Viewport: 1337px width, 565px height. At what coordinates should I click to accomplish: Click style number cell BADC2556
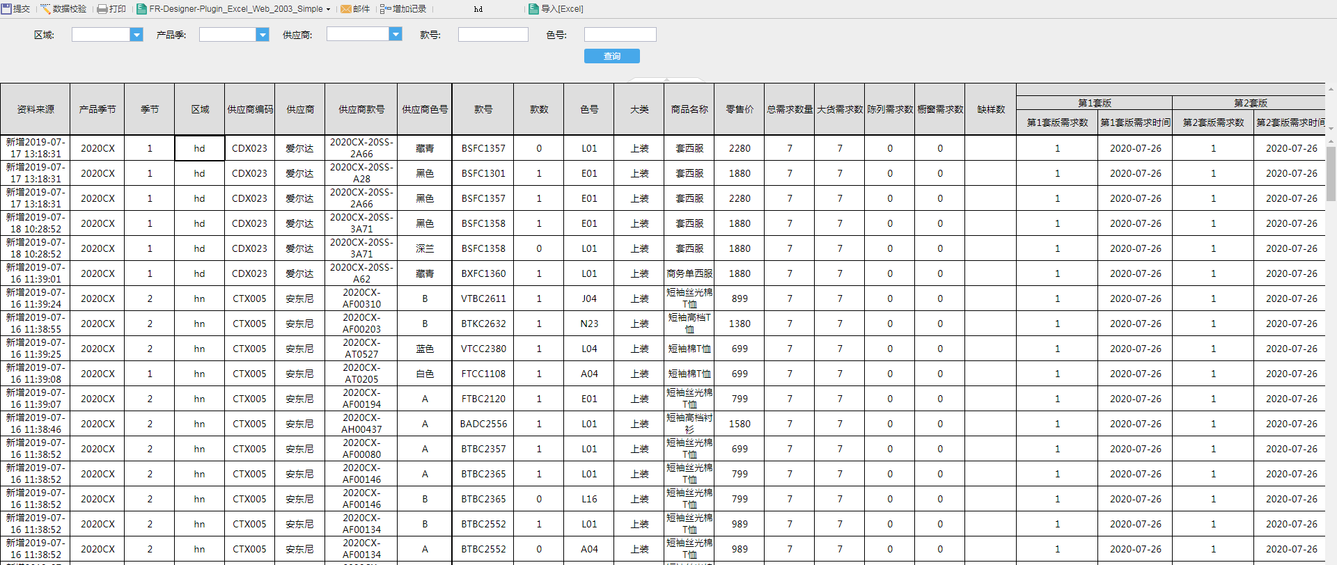pos(483,424)
